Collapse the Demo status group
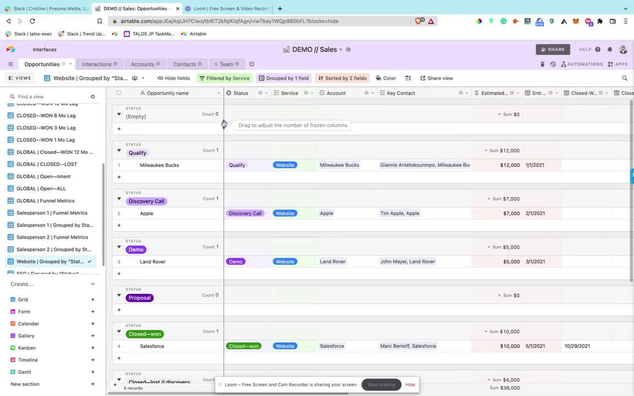634x396 pixels. tap(119, 247)
